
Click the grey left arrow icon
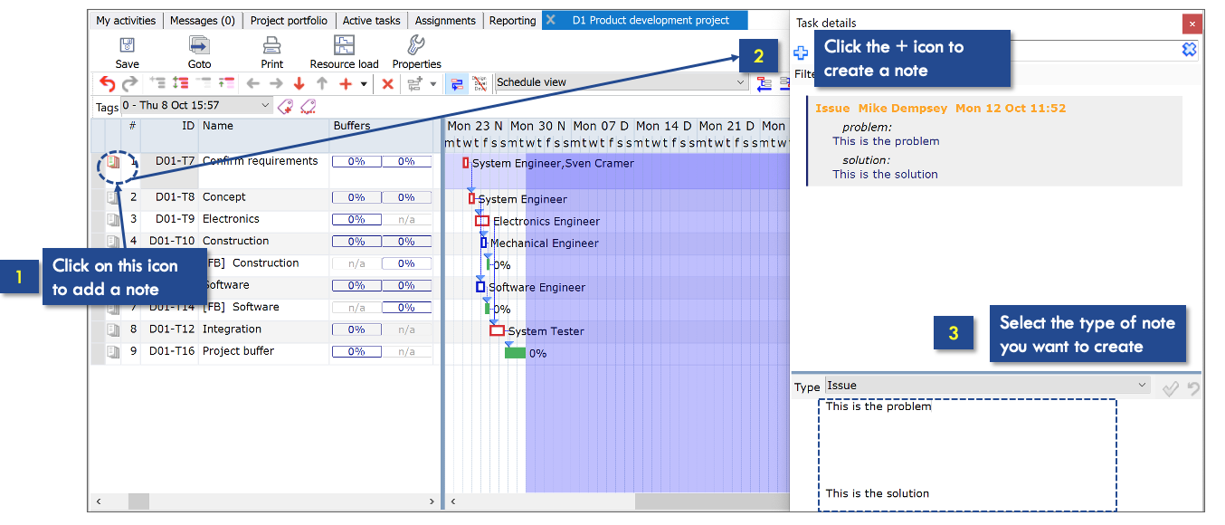253,83
